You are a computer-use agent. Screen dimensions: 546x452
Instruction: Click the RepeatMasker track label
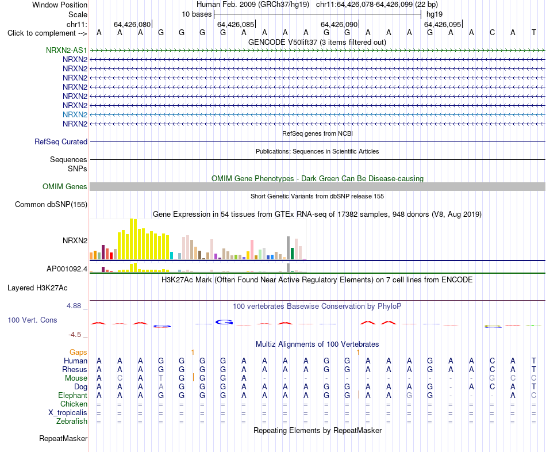[63, 438]
